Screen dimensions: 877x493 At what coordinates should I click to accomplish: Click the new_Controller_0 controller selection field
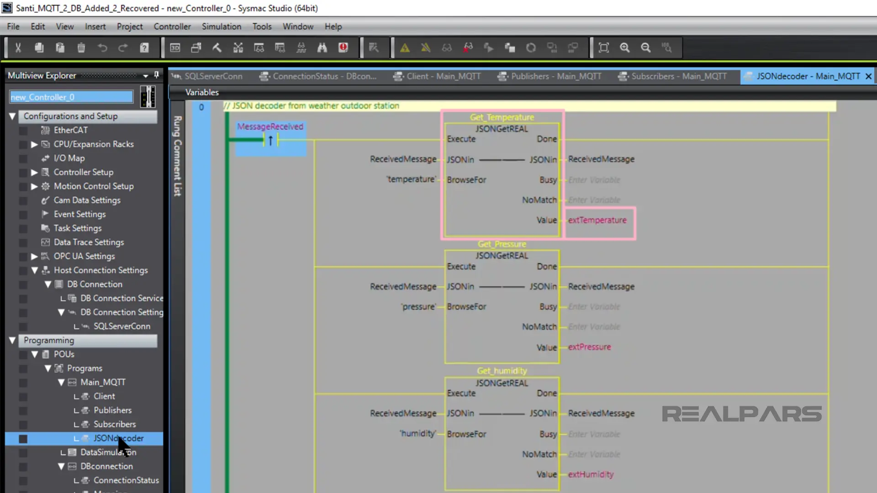click(71, 97)
